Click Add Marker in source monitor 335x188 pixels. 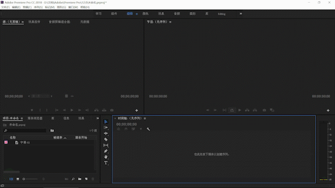pyautogui.click(x=32, y=110)
